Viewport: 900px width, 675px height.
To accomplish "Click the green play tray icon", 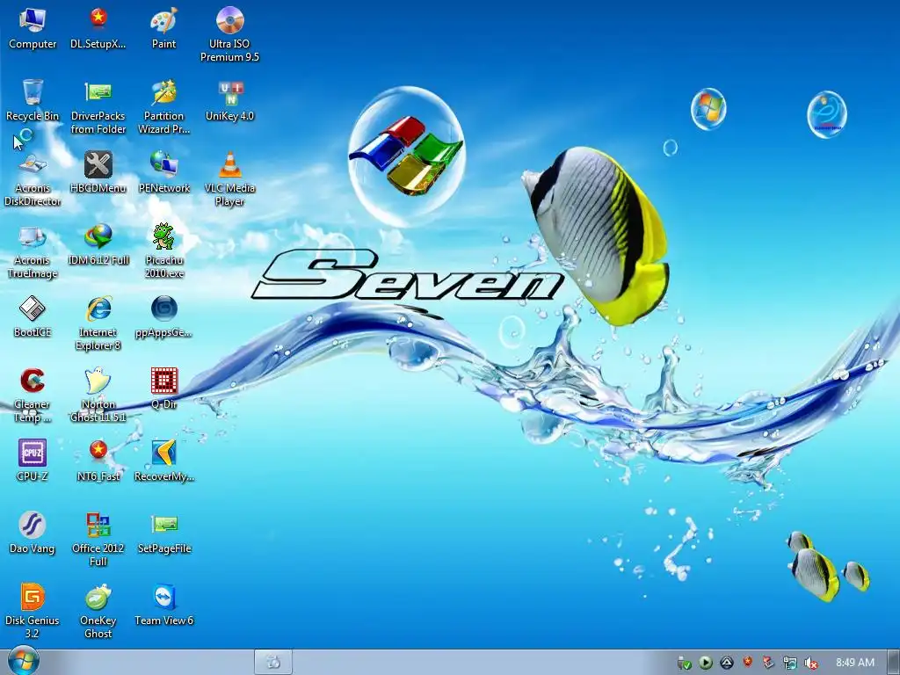I will point(706,663).
